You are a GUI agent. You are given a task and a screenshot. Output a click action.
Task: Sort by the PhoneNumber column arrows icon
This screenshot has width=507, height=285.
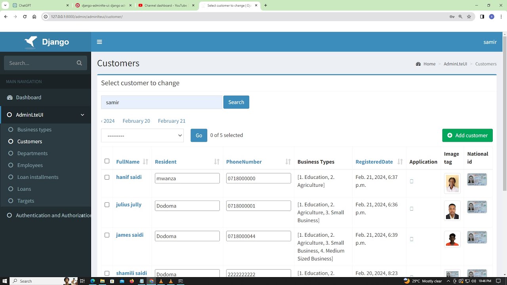click(288, 161)
